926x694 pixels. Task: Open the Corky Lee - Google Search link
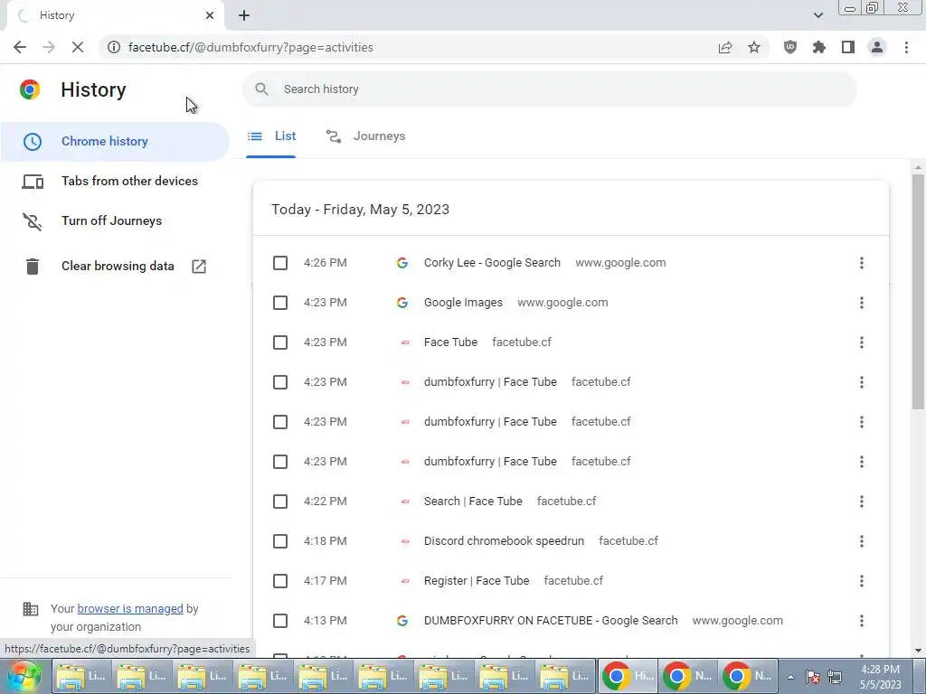[492, 263]
